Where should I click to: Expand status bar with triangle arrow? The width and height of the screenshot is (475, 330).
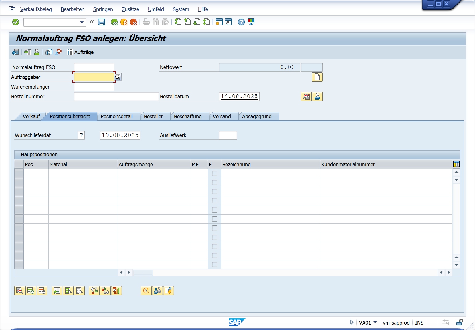(352, 322)
